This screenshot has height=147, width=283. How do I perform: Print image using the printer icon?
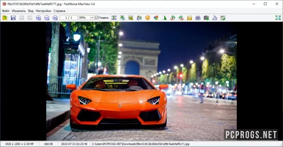coord(198,18)
